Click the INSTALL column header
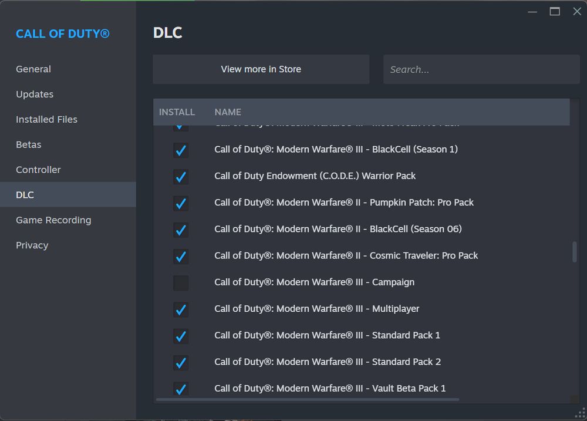 pos(177,112)
